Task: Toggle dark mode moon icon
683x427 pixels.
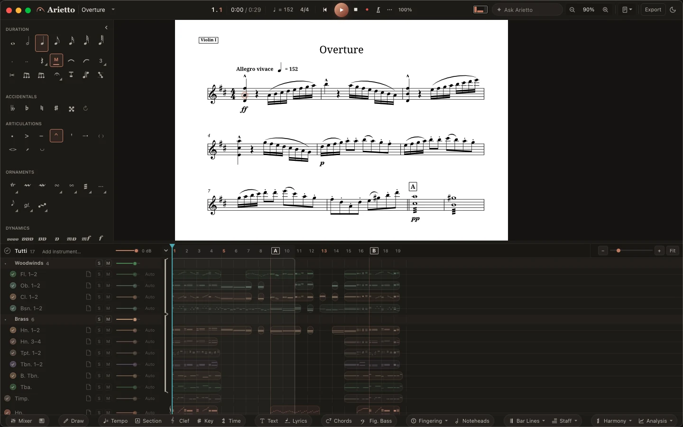Action: (673, 9)
